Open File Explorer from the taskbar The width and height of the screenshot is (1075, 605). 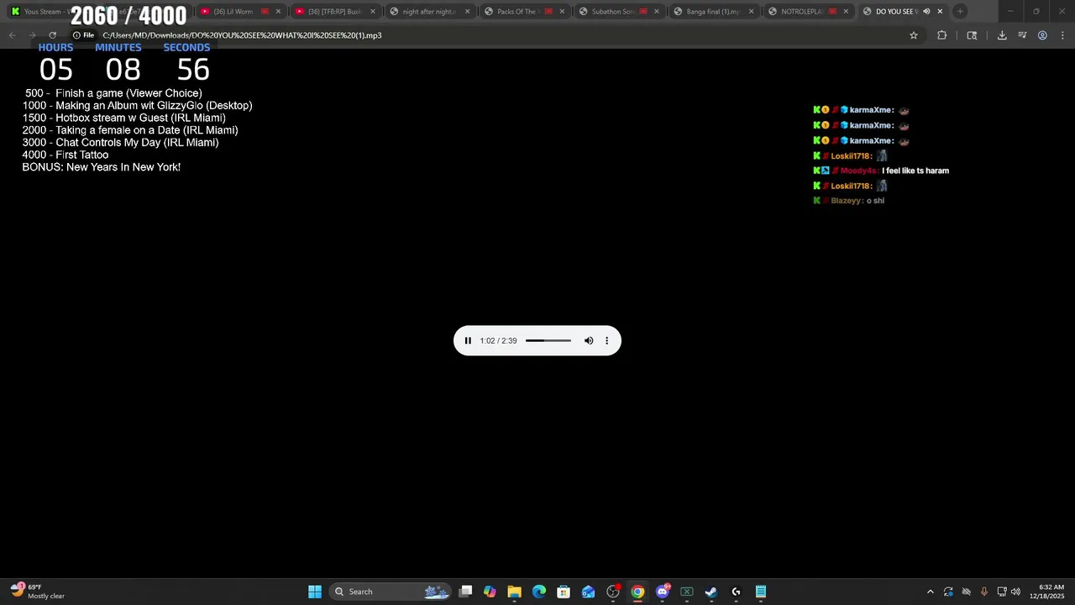click(514, 592)
